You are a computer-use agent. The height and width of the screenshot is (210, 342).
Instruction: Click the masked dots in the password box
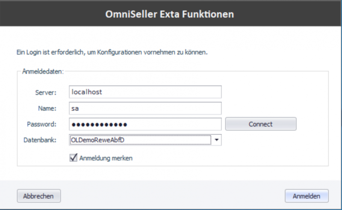pos(99,124)
